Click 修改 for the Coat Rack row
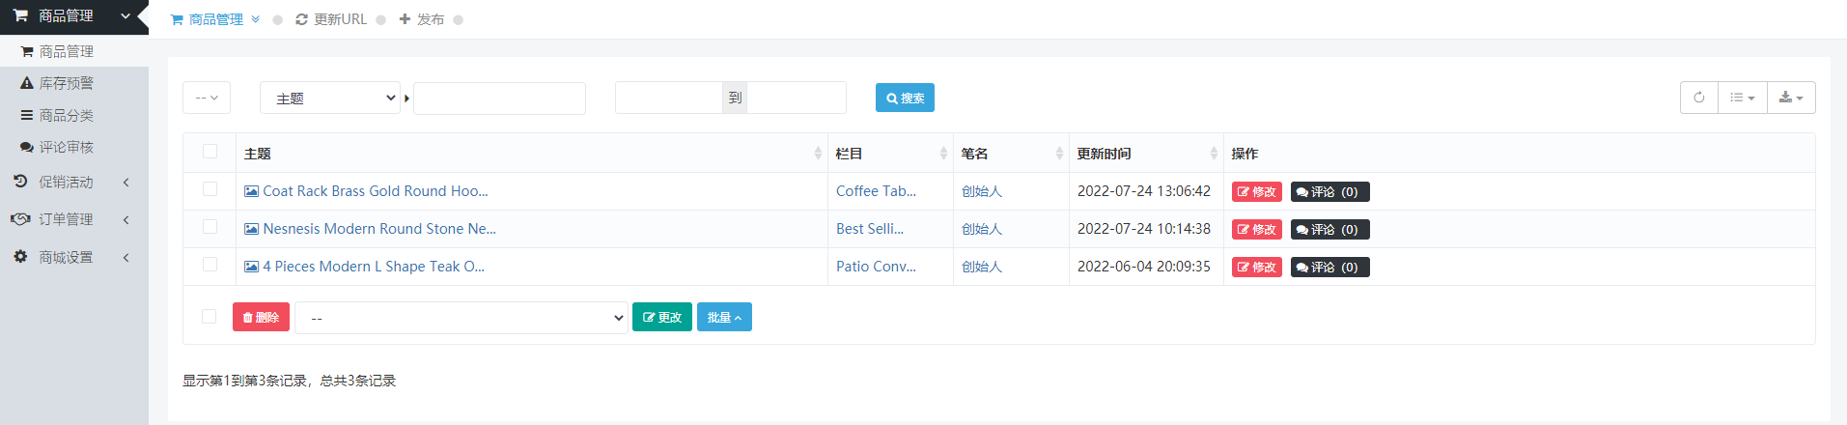Viewport: 1847px width, 425px height. point(1257,192)
